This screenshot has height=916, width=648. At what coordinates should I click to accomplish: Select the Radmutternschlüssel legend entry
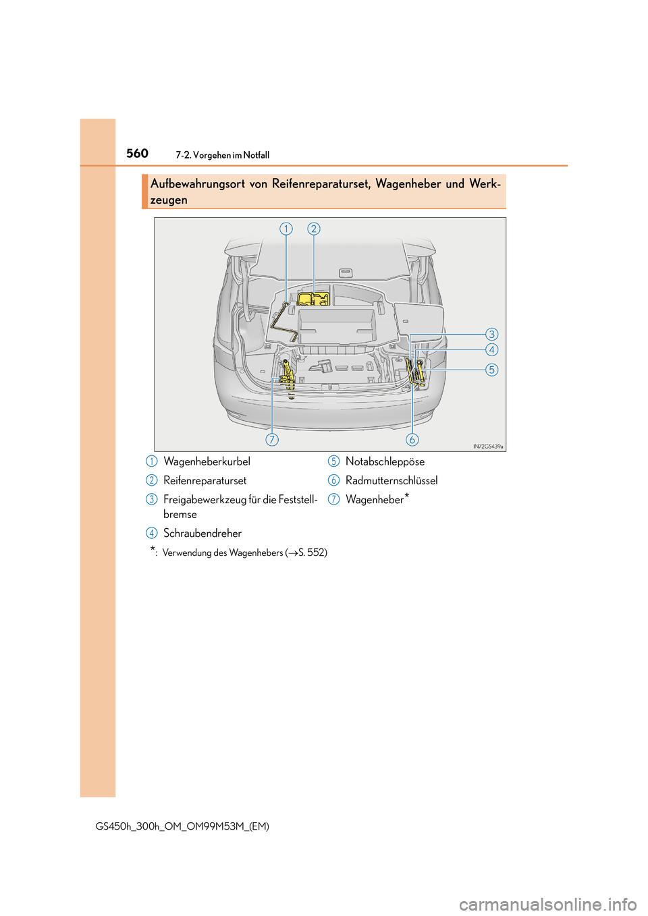pos(391,480)
